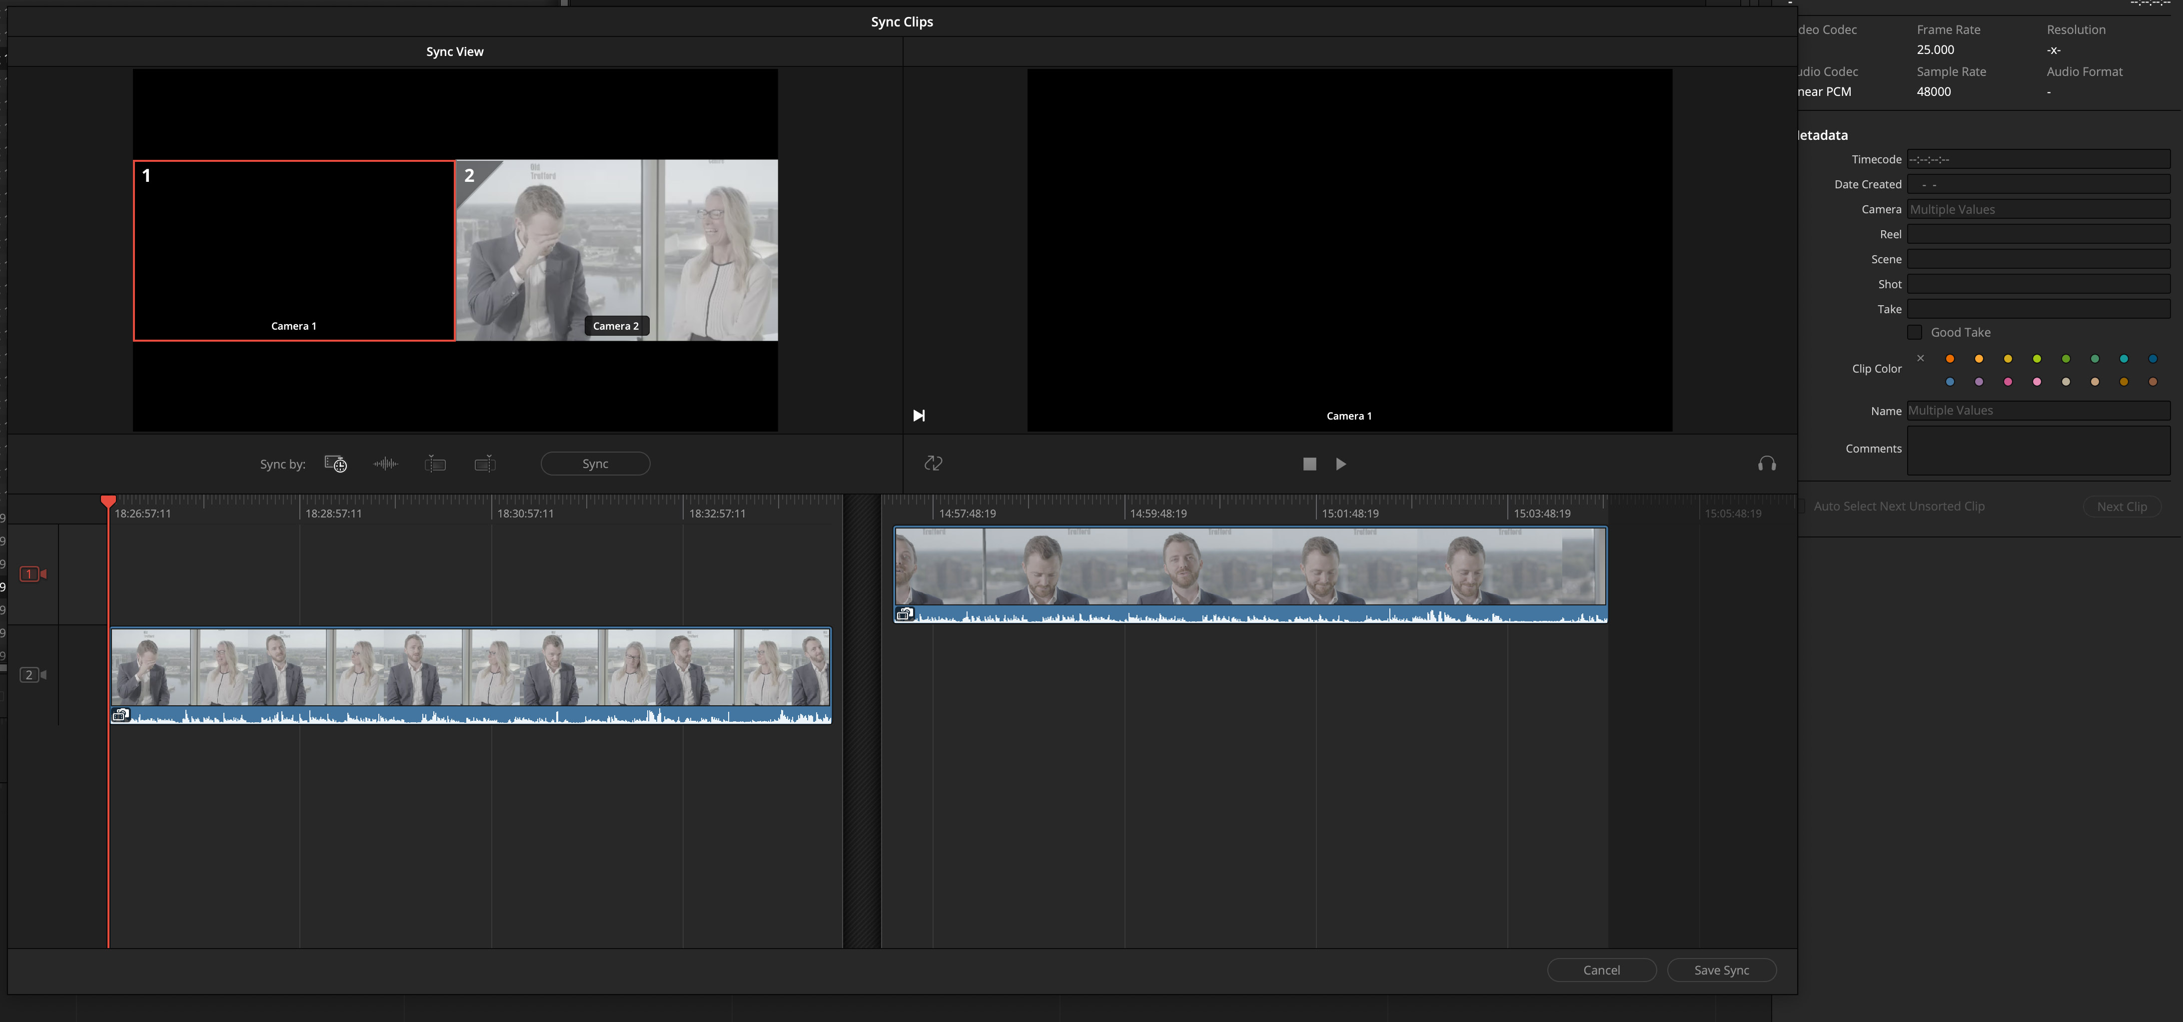Toggle the loop playback icon
This screenshot has height=1022, width=2183.
[x=932, y=463]
